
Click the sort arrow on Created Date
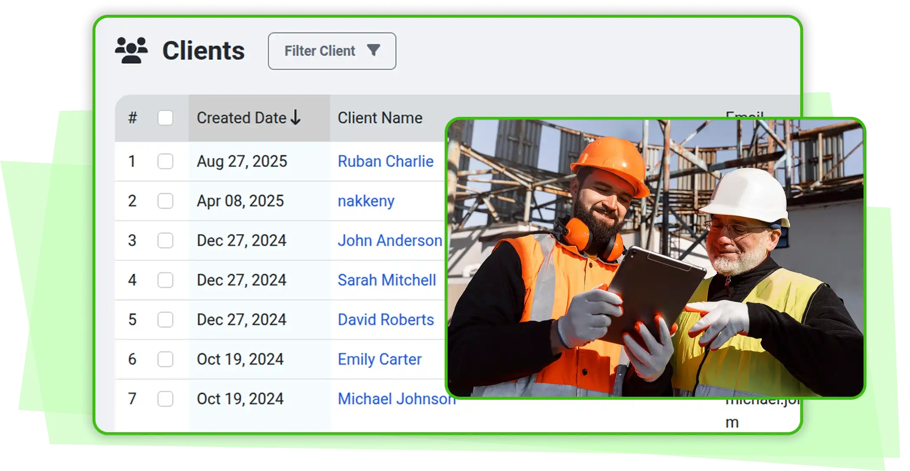click(x=296, y=118)
